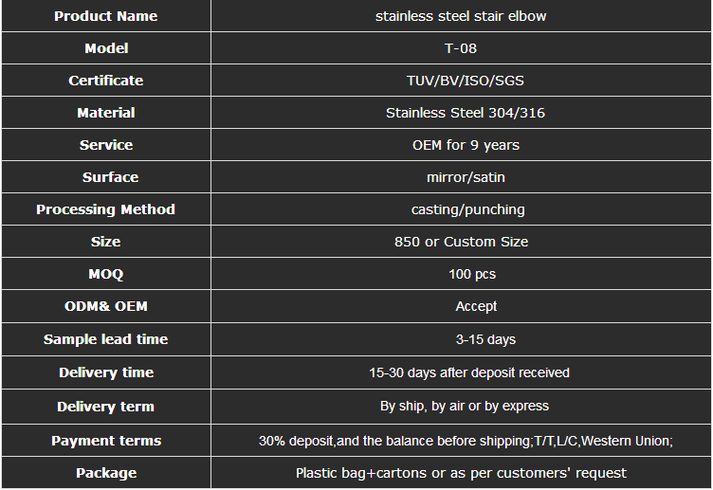
Task: Click the "Model" label cell
Action: [106, 48]
